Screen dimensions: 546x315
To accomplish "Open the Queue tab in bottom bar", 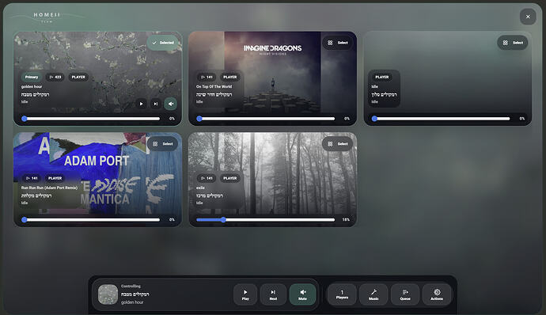I will 405,294.
